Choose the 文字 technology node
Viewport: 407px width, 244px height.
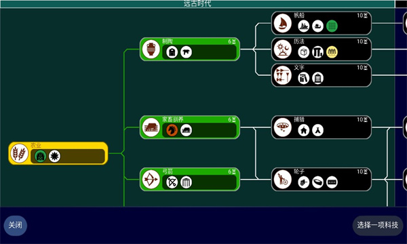pyautogui.click(x=322, y=75)
